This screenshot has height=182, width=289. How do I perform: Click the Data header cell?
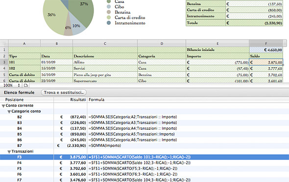point(57,56)
